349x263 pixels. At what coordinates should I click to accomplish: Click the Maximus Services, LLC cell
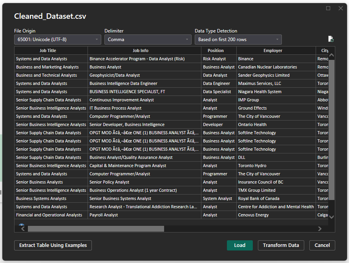click(276, 83)
